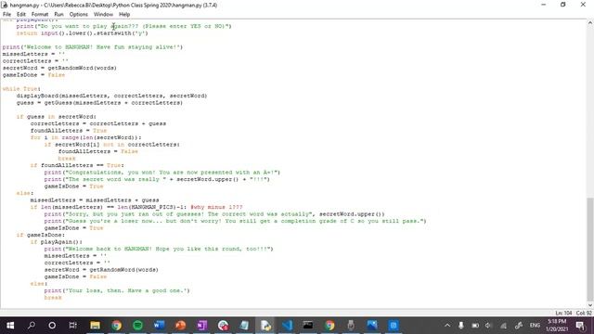Screen dimensions: 594x334
Task: Click the 'Ln: 104' status entry
Action: (x=563, y=313)
